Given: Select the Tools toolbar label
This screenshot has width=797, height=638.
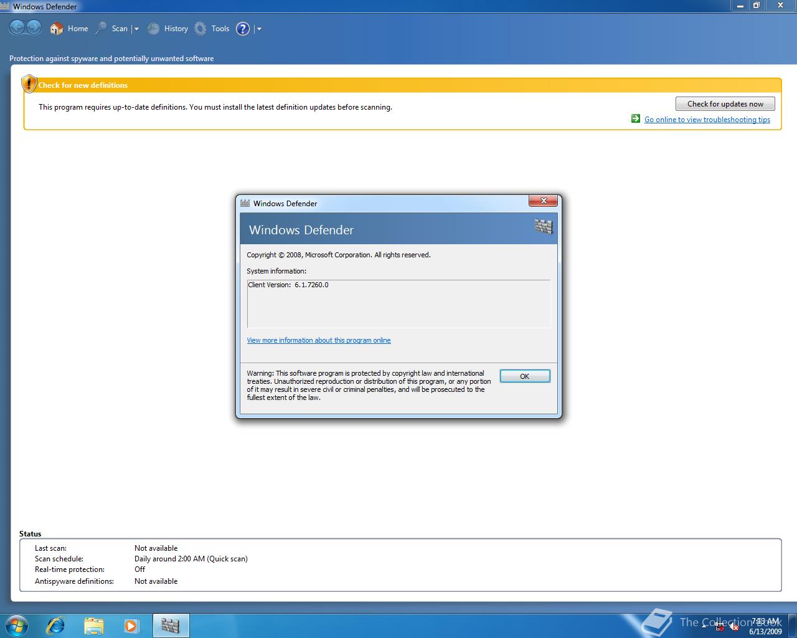Looking at the screenshot, I should click(220, 29).
